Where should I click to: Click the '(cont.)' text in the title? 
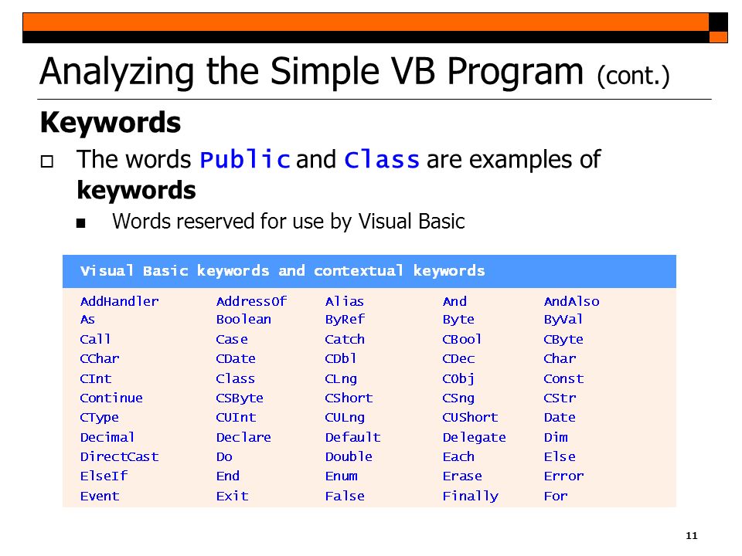tap(634, 76)
